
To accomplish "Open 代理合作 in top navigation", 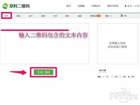I will [96, 6].
